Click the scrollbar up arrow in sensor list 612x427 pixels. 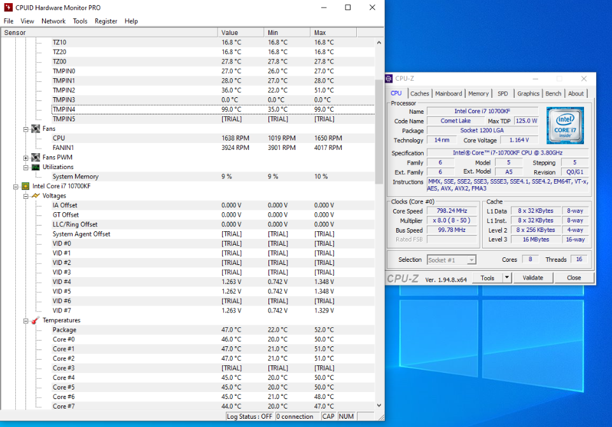pyautogui.click(x=379, y=43)
